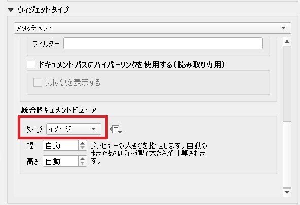Increase the 幅 spinbox value
This screenshot has height=205, width=300.
click(x=83, y=143)
